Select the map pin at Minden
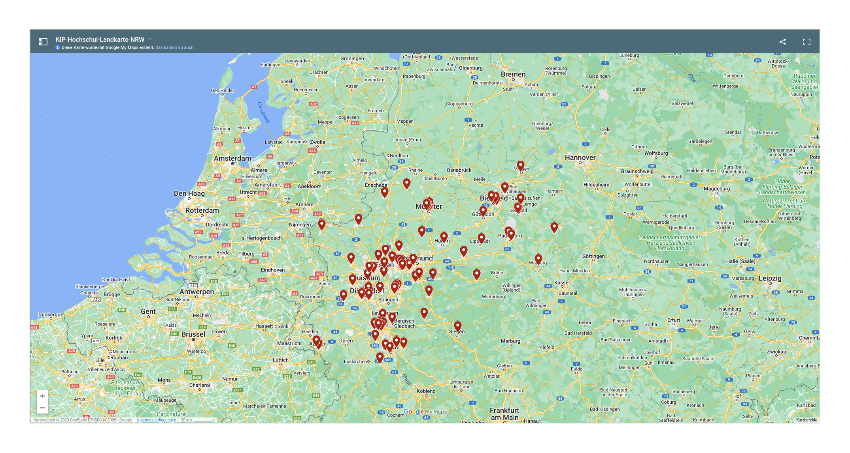Screen dimensions: 850x453 [x=521, y=166]
